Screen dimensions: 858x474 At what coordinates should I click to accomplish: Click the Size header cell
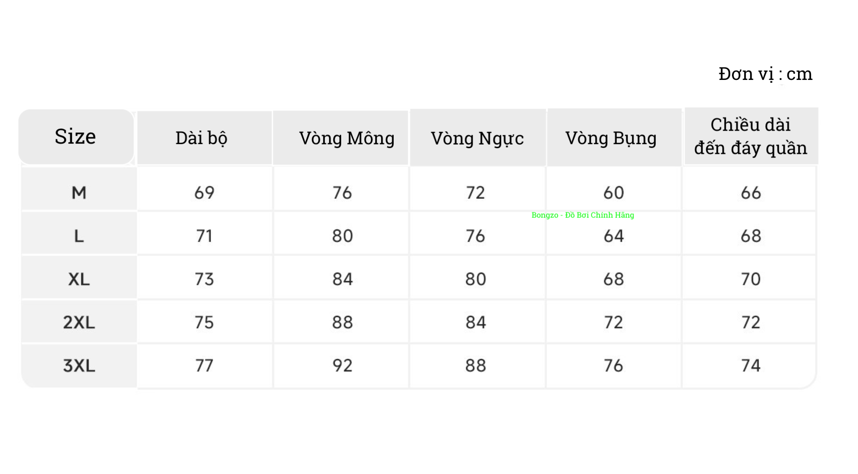click(x=75, y=137)
